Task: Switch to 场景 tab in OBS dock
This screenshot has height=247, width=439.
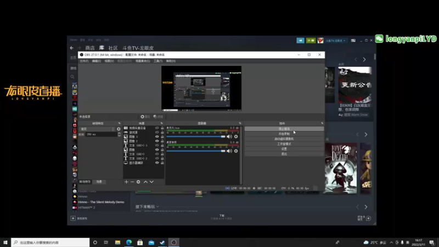Action: 99,182
